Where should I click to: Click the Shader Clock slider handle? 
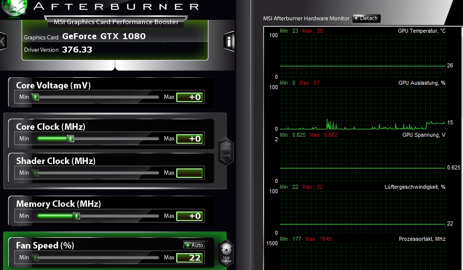pyautogui.click(x=35, y=173)
